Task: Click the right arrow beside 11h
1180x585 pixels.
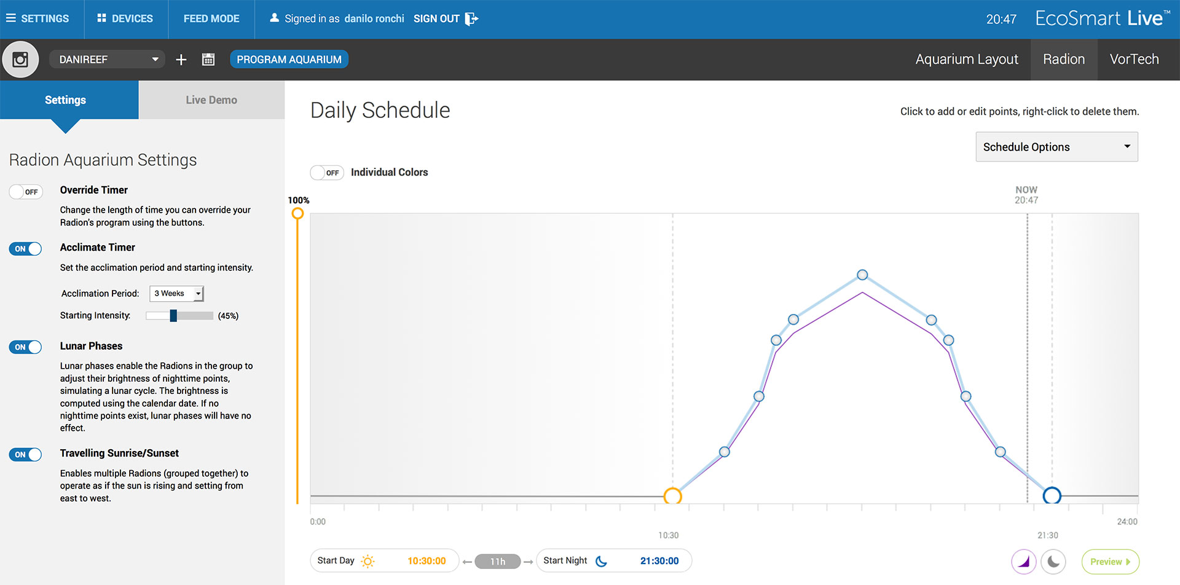Action: (x=528, y=562)
